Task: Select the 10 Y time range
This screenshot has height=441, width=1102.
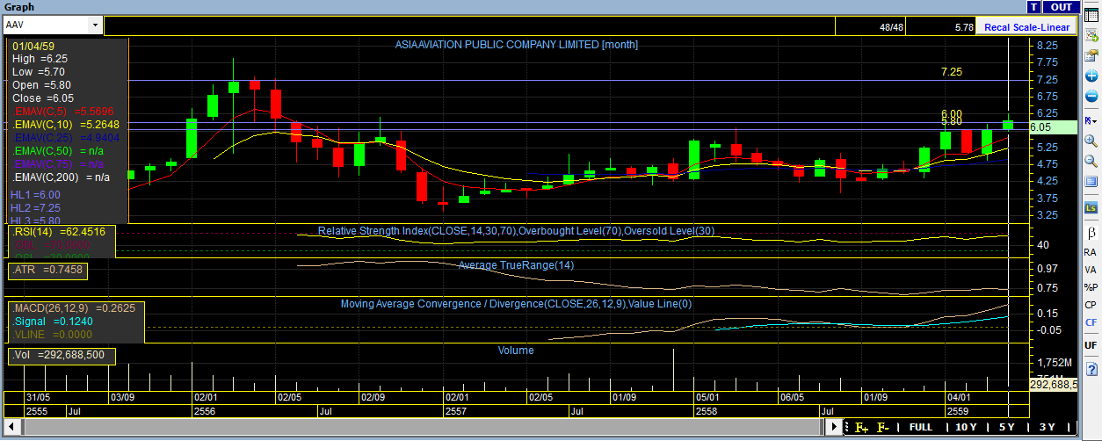Action: coord(966,427)
